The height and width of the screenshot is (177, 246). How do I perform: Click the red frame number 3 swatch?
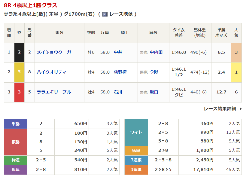pyautogui.click(x=19, y=92)
